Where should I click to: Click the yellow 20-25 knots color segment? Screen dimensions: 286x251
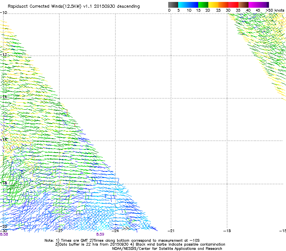(x=213, y=5)
